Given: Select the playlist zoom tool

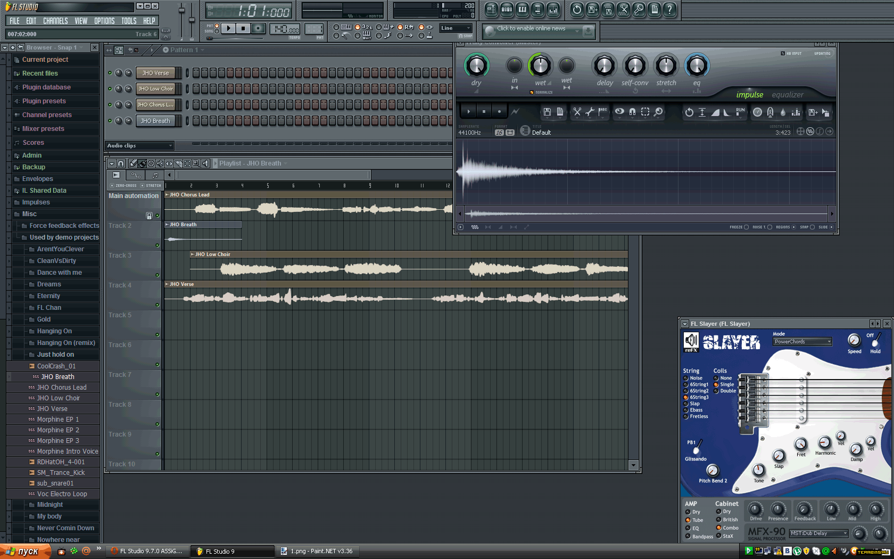Looking at the screenshot, I should (x=196, y=163).
